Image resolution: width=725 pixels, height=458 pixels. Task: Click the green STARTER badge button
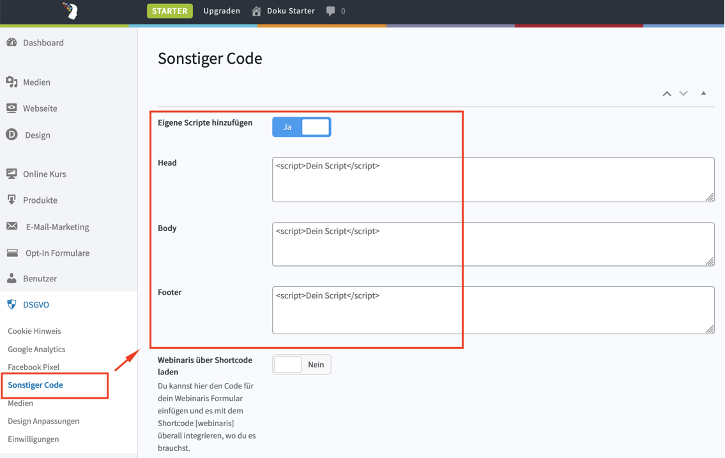(x=170, y=11)
